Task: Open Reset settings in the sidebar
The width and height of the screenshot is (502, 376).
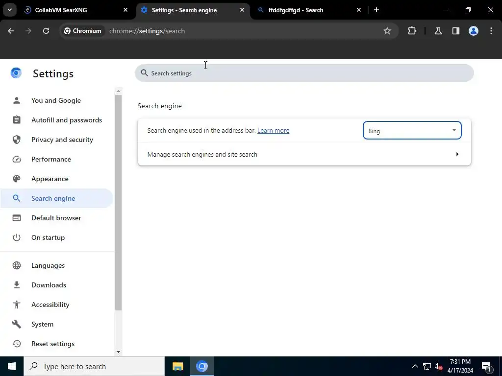Action: (x=53, y=344)
